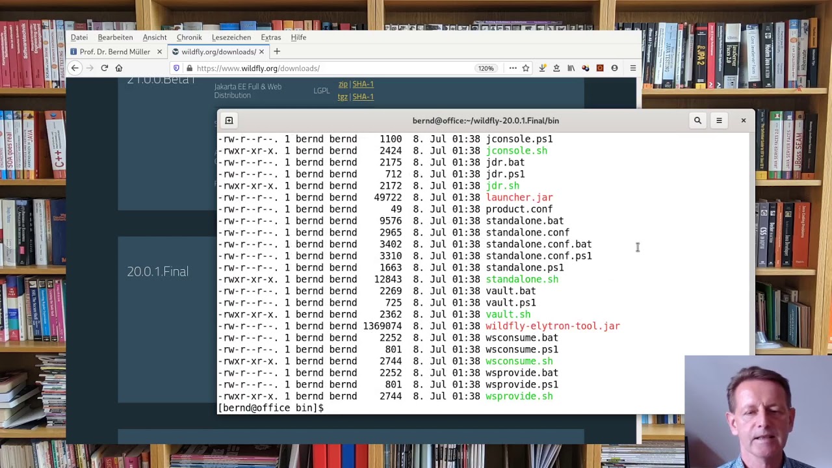Click wsprovide.sh in the terminal listing
832x468 pixels.
(519, 396)
